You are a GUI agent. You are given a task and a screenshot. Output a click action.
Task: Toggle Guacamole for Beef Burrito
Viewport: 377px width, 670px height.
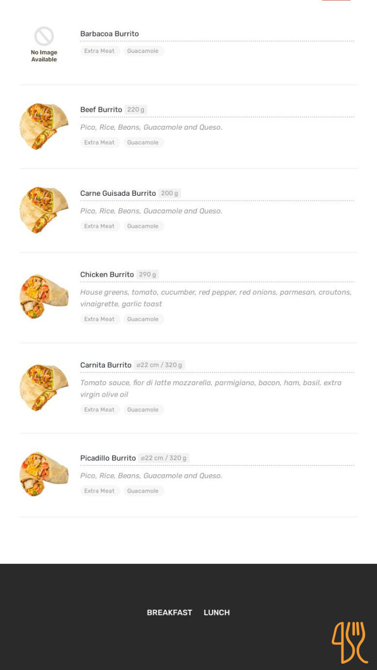click(143, 142)
